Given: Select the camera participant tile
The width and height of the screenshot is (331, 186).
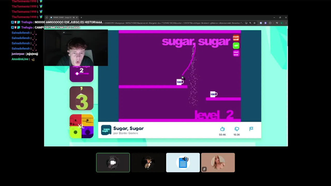Looking at the screenshot, I should coord(113,162).
